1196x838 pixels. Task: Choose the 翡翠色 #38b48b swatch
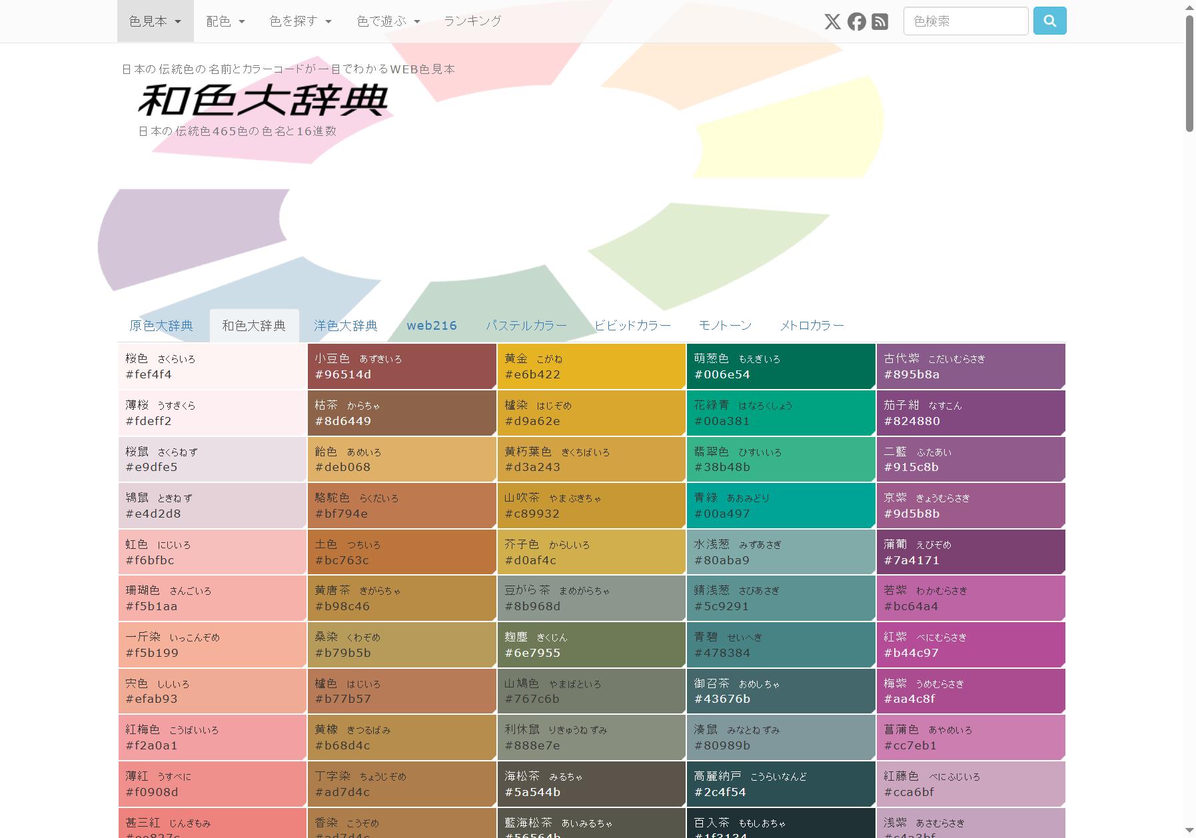pyautogui.click(x=781, y=459)
